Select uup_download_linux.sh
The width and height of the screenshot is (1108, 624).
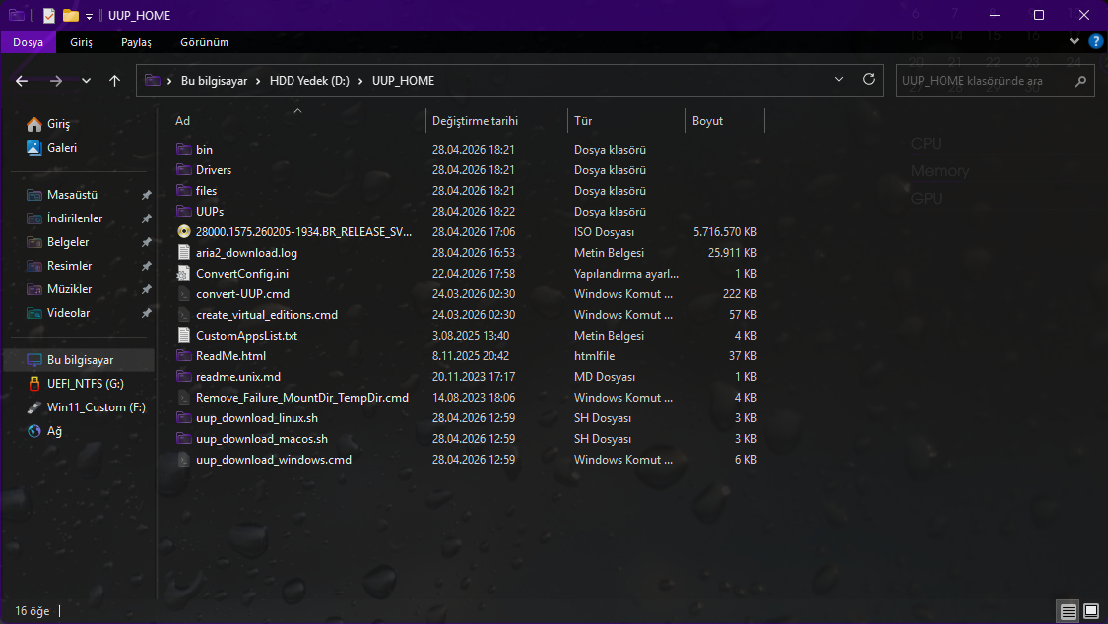click(x=256, y=418)
